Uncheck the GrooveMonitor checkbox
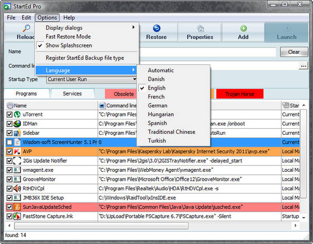This screenshot has width=313, height=244. pyautogui.click(x=10, y=179)
